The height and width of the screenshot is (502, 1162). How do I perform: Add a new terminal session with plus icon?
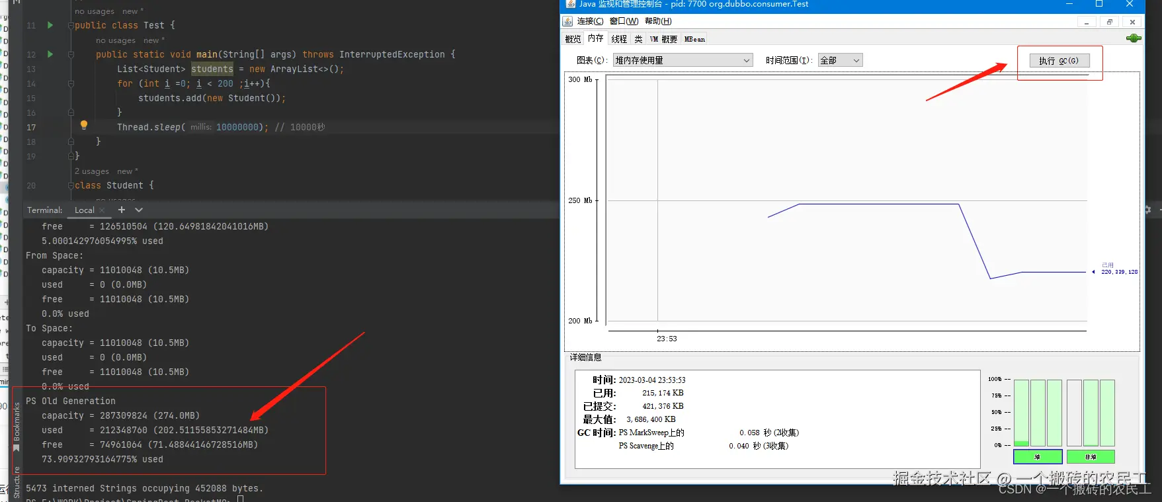(122, 210)
